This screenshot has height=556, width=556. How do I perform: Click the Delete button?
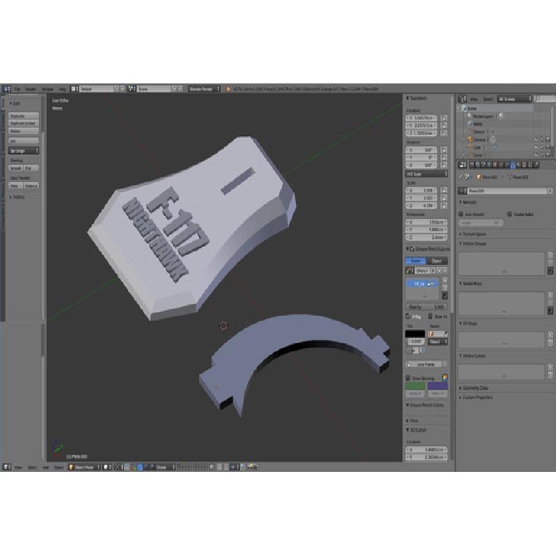click(24, 131)
